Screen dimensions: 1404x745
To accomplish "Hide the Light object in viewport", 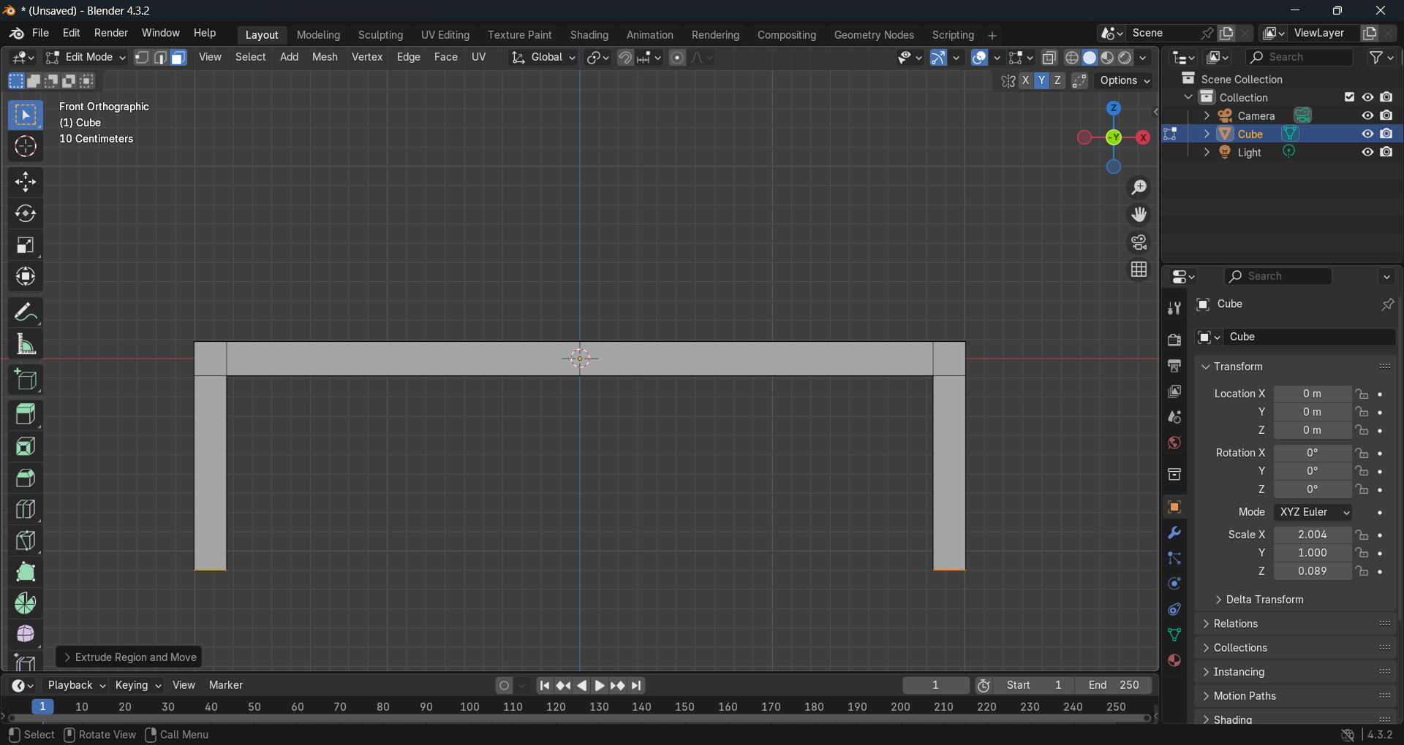I will [1367, 152].
